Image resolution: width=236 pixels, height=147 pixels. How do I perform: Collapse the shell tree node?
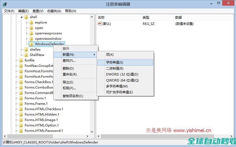point(22,17)
